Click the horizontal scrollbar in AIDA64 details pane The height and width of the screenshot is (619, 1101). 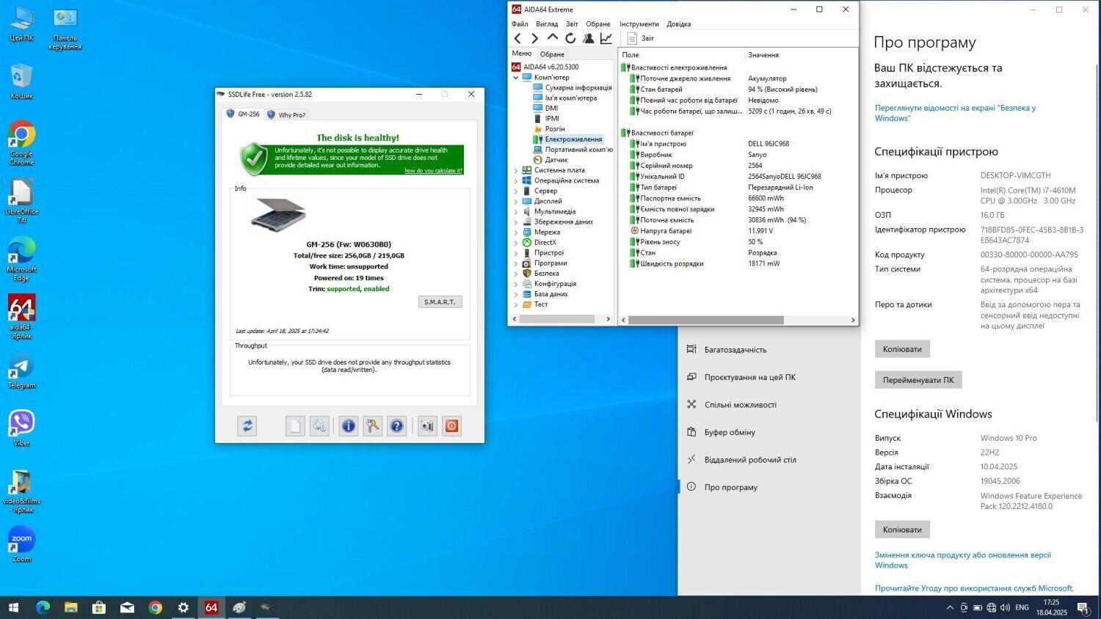point(705,320)
